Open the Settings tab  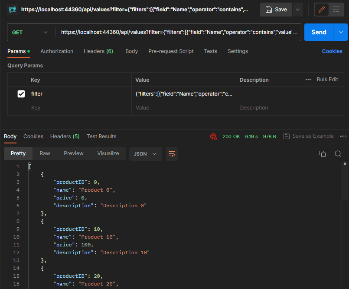[x=238, y=51]
